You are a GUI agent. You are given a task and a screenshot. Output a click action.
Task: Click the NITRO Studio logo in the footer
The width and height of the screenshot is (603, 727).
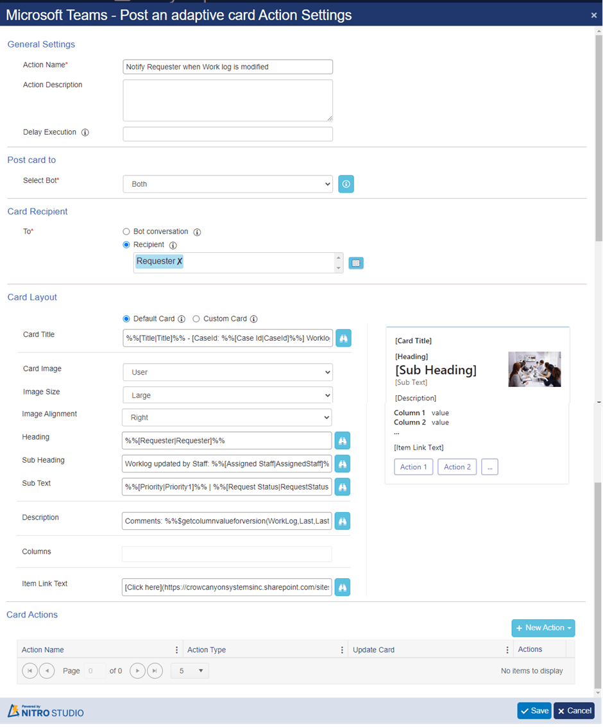click(45, 710)
